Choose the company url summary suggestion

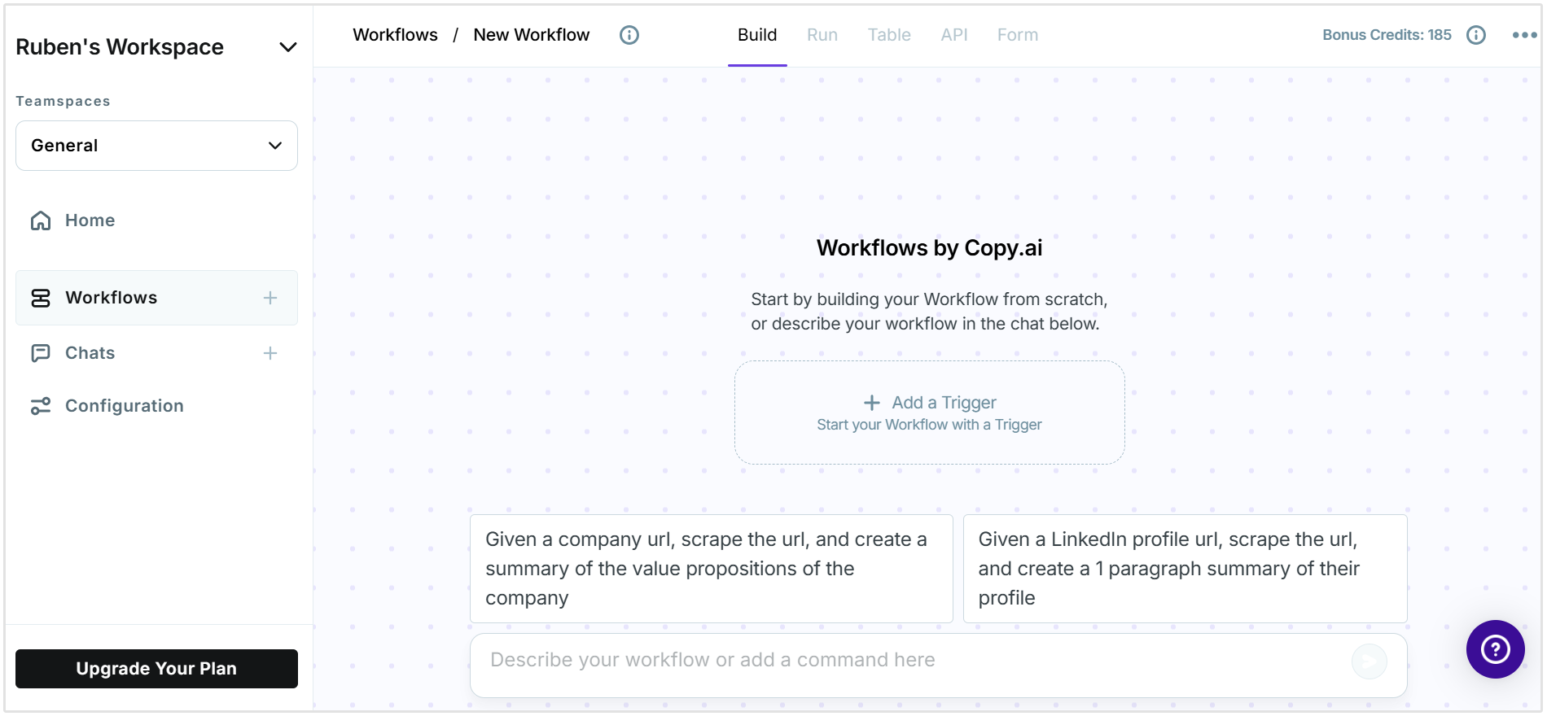(711, 569)
